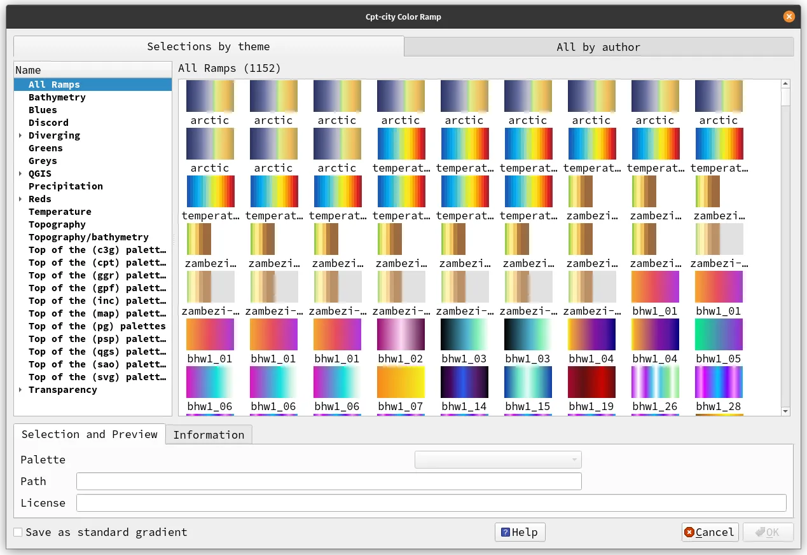
Task: Cancel the color ramp dialog
Action: point(710,531)
